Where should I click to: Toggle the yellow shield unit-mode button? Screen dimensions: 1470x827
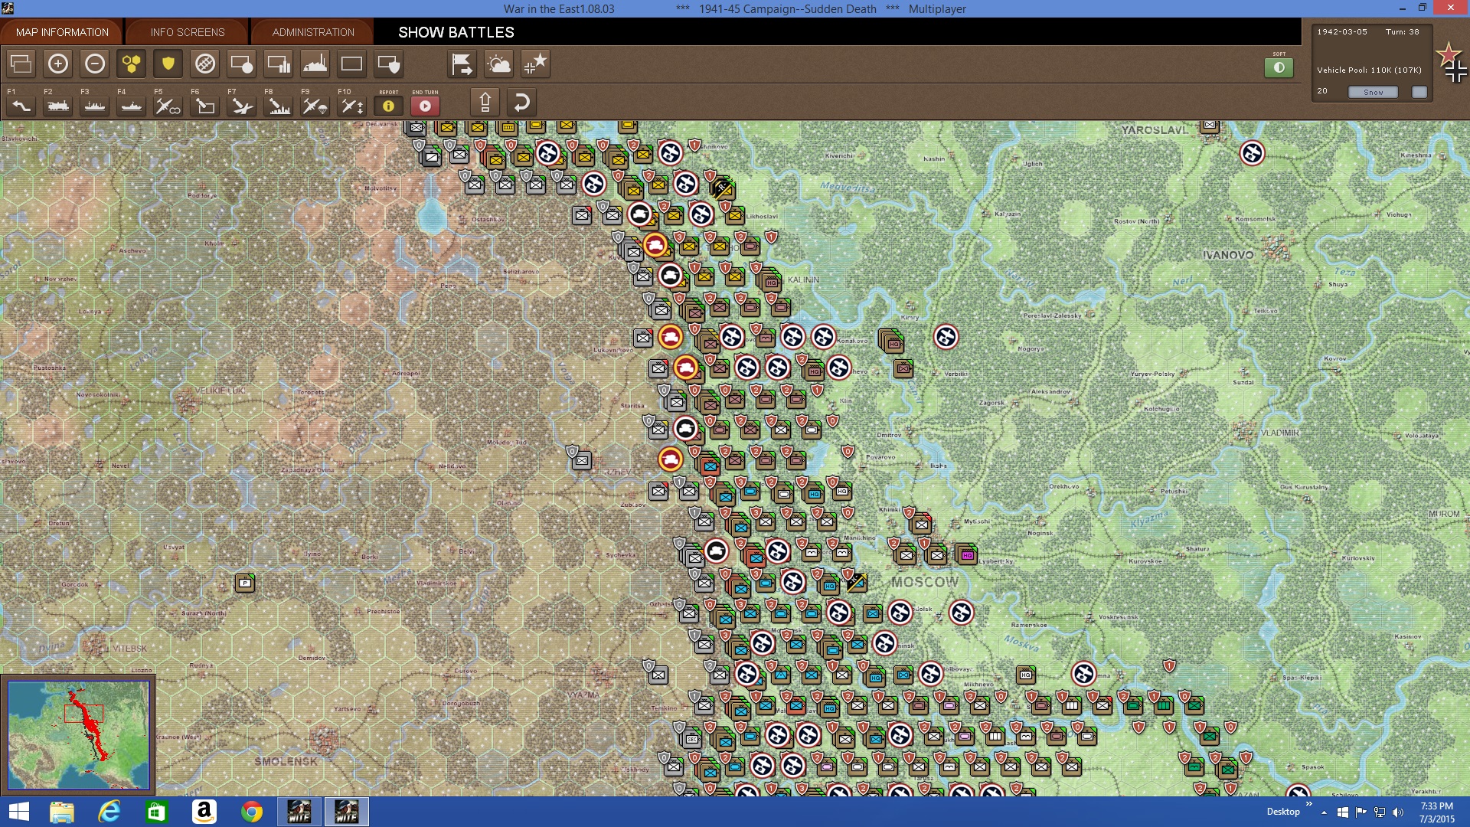click(x=168, y=64)
